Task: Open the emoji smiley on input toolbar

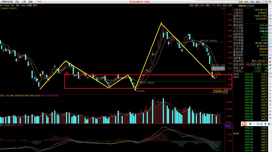Action: pos(258,124)
